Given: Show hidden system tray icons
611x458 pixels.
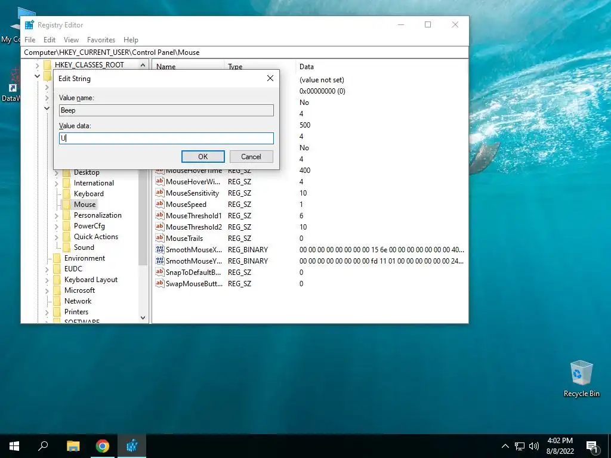Looking at the screenshot, I should [x=505, y=446].
